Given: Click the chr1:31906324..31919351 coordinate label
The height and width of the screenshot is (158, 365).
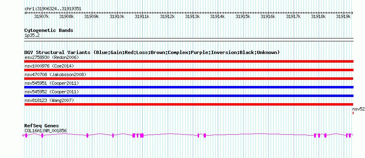Looking at the screenshot, I should click(53, 9).
